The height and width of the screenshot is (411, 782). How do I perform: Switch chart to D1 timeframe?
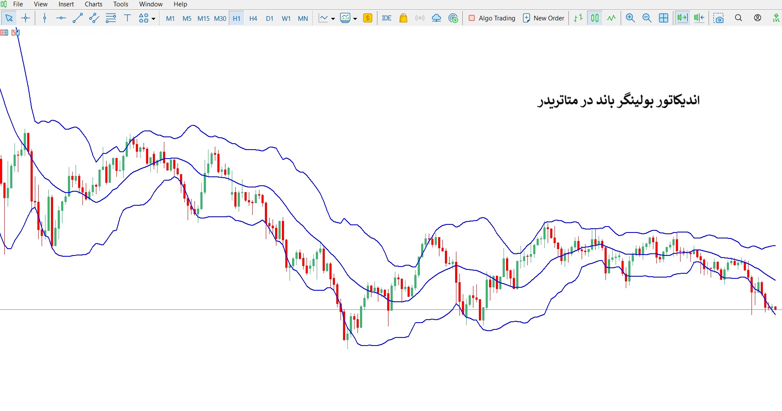[270, 19]
